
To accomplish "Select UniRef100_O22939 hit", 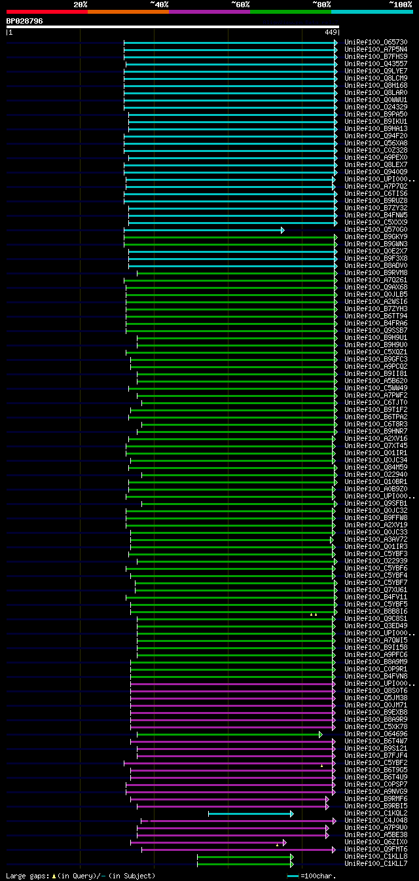I will [376, 561].
